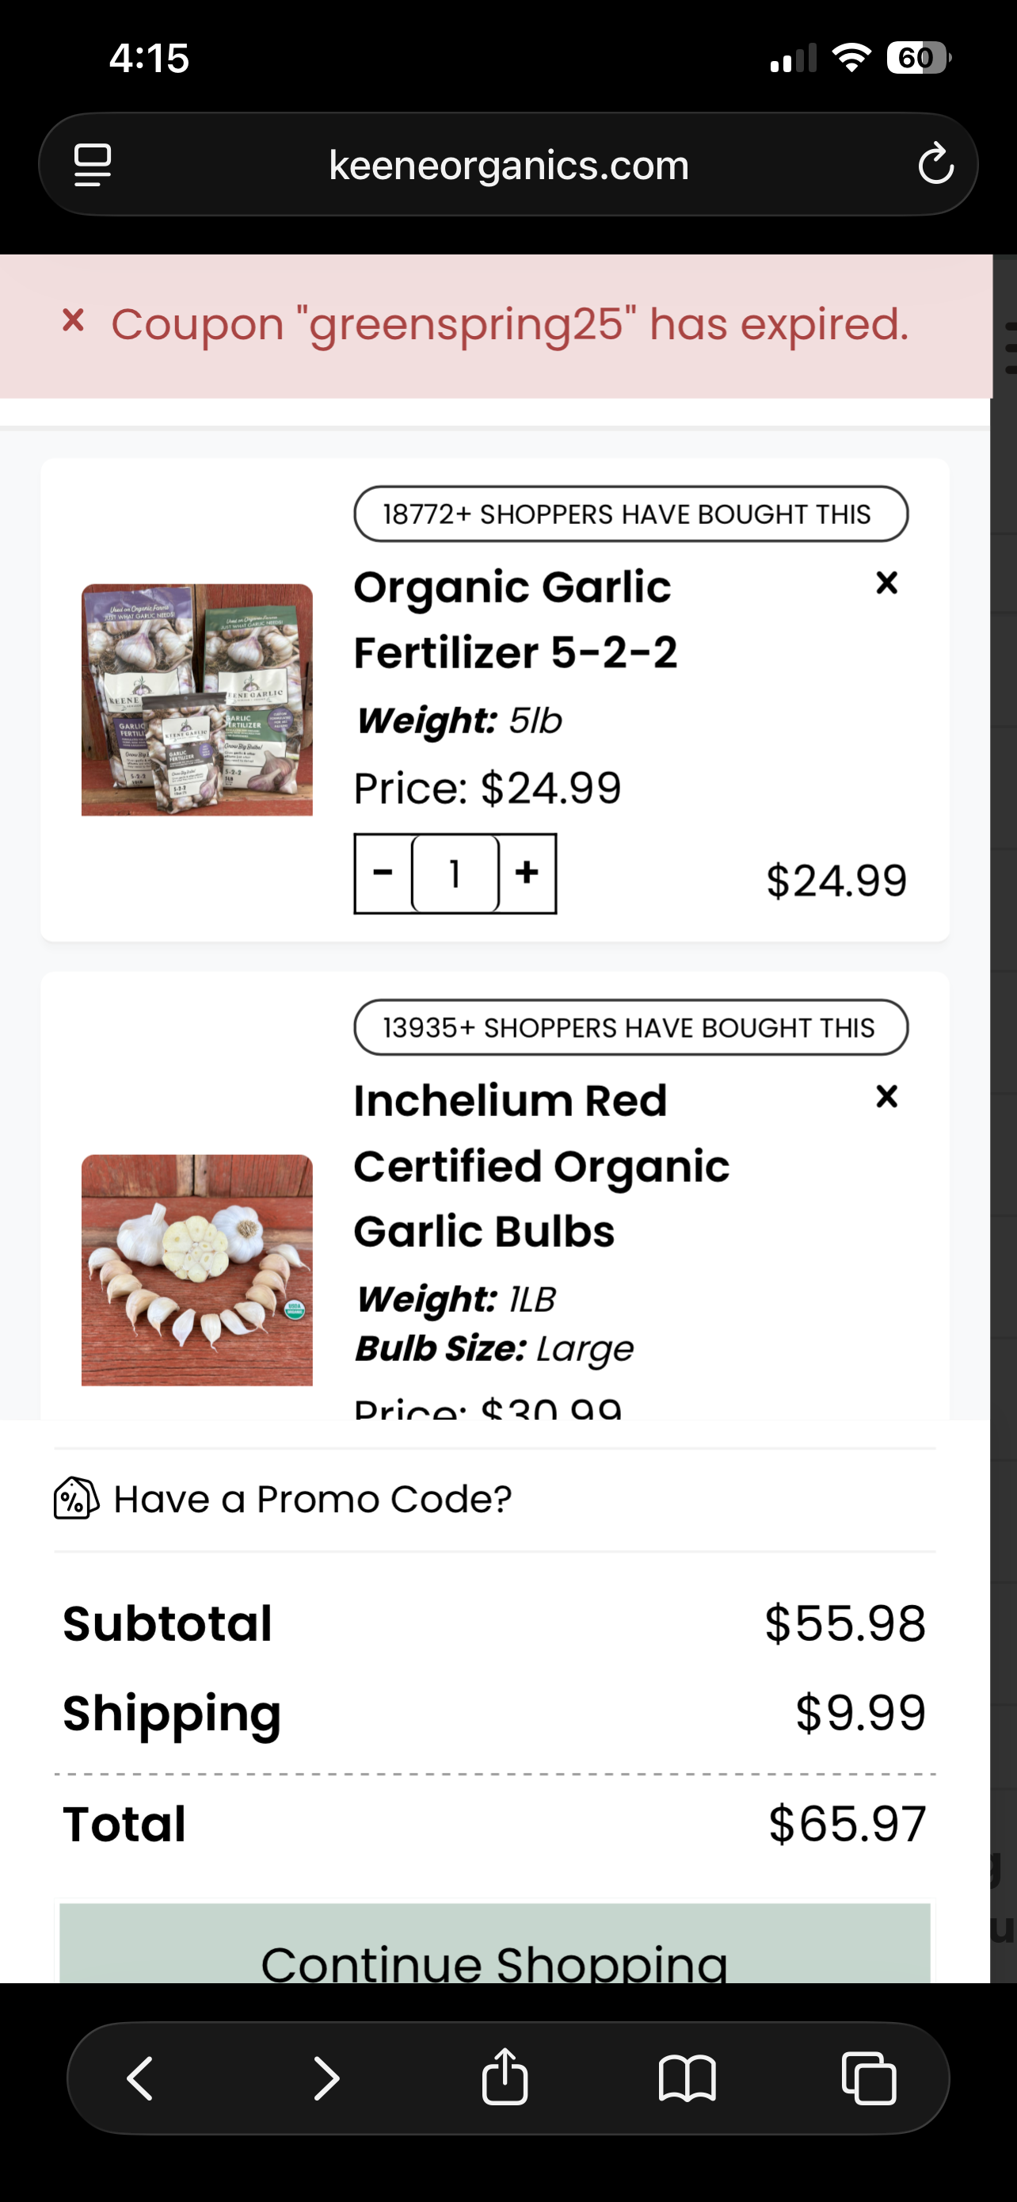Remove Inchelium Red Garlic Bulbs from cart
The height and width of the screenshot is (2202, 1017).
(x=886, y=1096)
